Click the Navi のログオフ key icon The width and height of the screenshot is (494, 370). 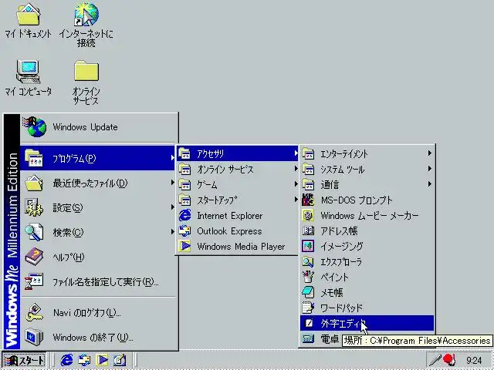(x=34, y=312)
